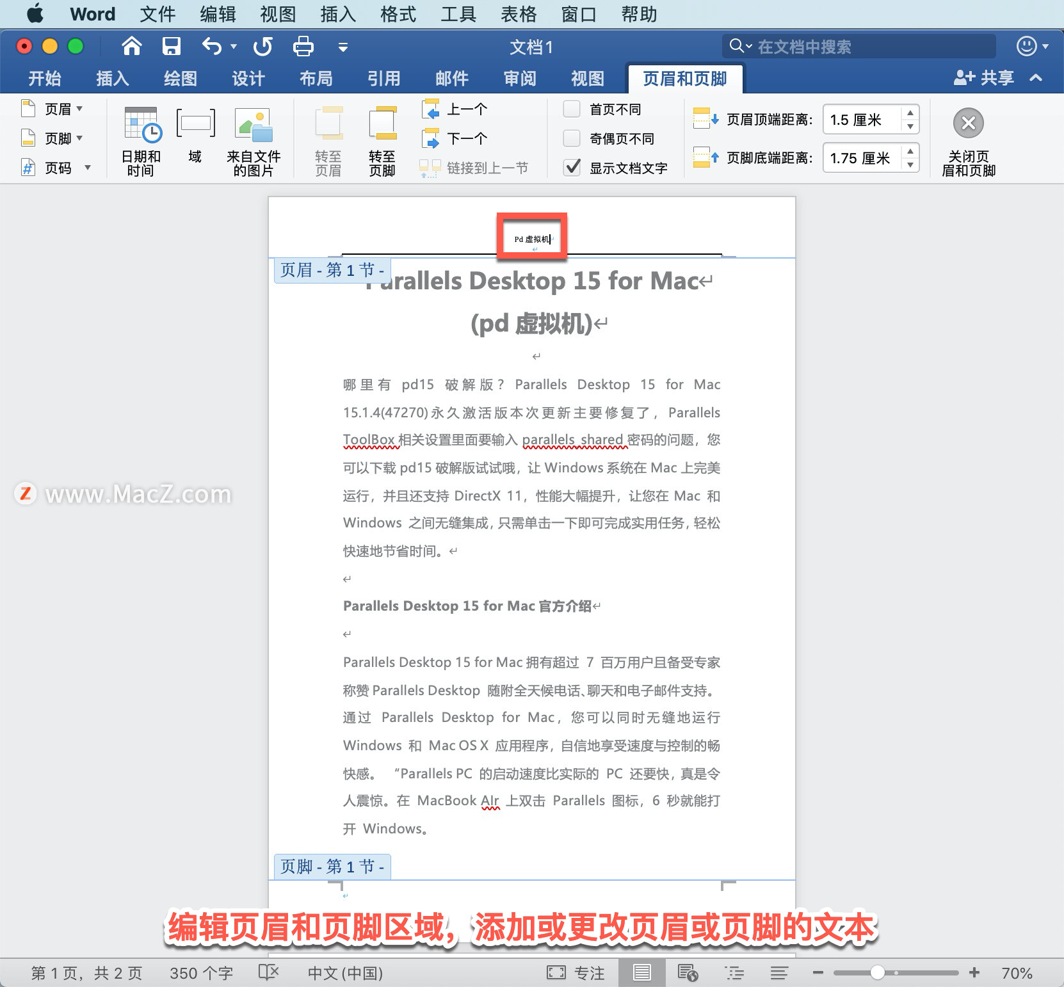Switch to the 审阅 (Review) ribbon tab
Screen dimensions: 1064x987
point(520,79)
